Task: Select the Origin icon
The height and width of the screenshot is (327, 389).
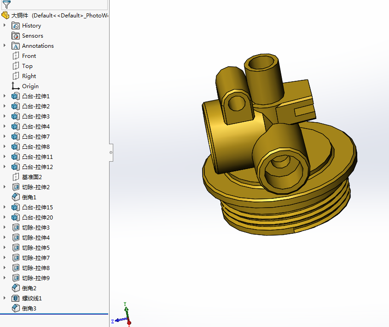Action: pyautogui.click(x=16, y=86)
